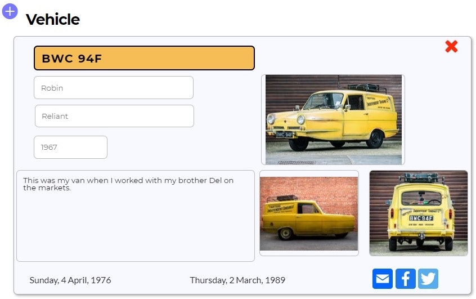Share vehicle on Facebook icon
476x299 pixels.
point(405,278)
